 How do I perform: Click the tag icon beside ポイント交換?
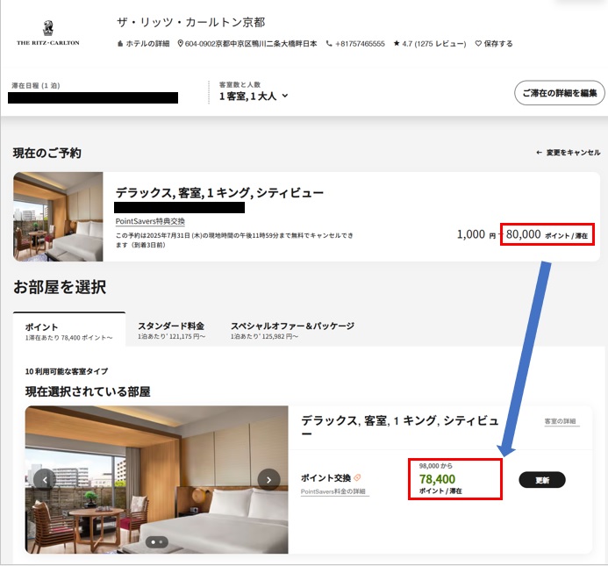[357, 477]
